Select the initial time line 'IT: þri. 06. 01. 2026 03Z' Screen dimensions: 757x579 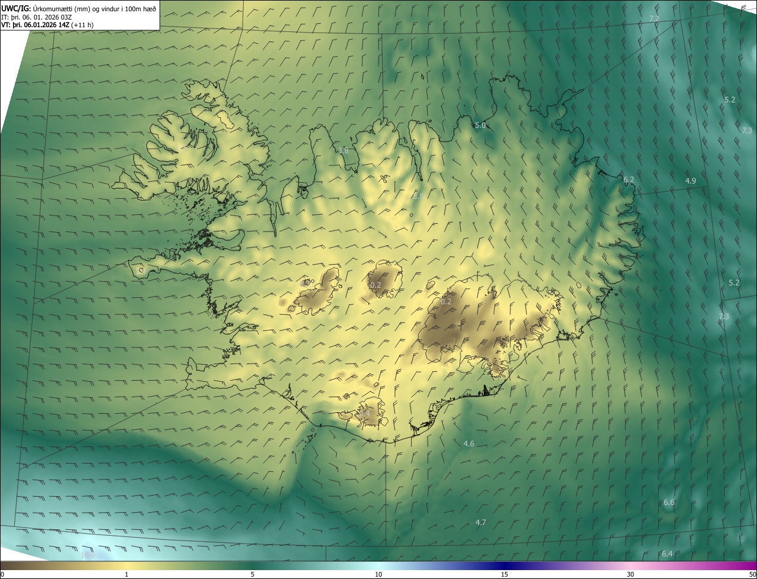click(x=37, y=17)
